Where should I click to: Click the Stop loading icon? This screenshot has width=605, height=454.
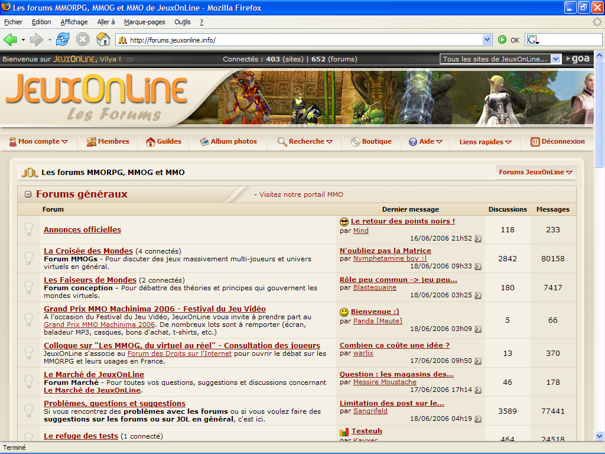pos(83,40)
